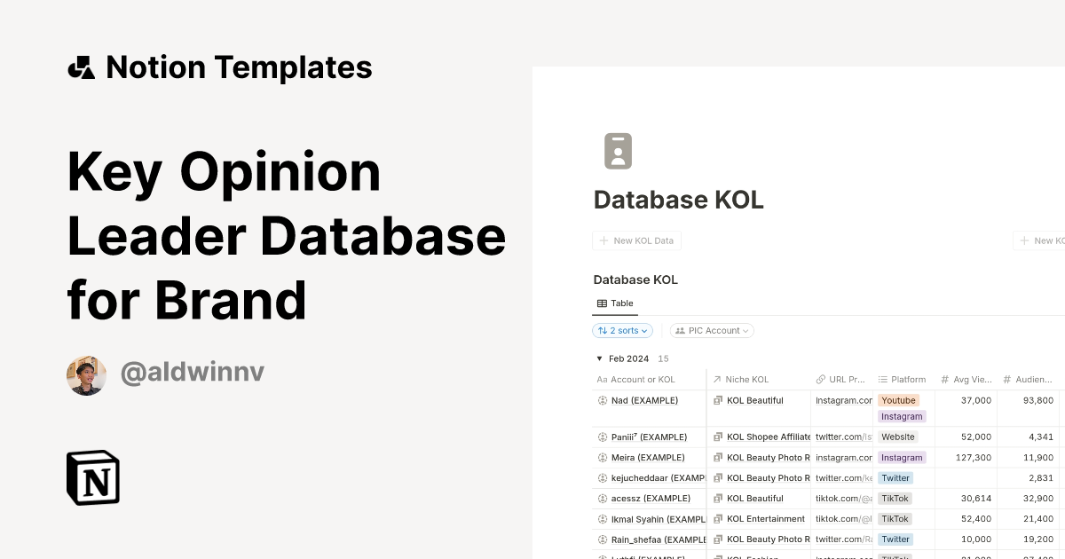The image size is (1065, 559).
Task: Expand the PIC Account filter chevron
Action: point(745,330)
